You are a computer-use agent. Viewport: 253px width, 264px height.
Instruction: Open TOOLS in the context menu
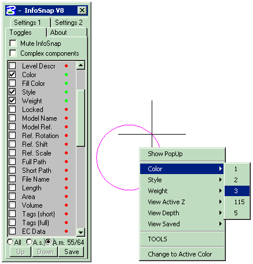click(x=182, y=239)
